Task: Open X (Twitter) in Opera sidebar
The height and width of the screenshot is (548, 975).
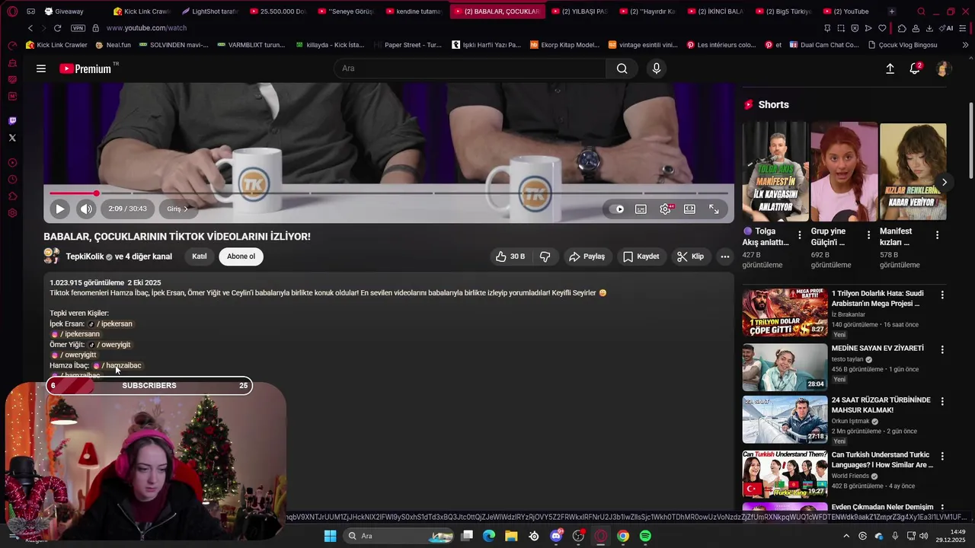Action: tap(12, 138)
